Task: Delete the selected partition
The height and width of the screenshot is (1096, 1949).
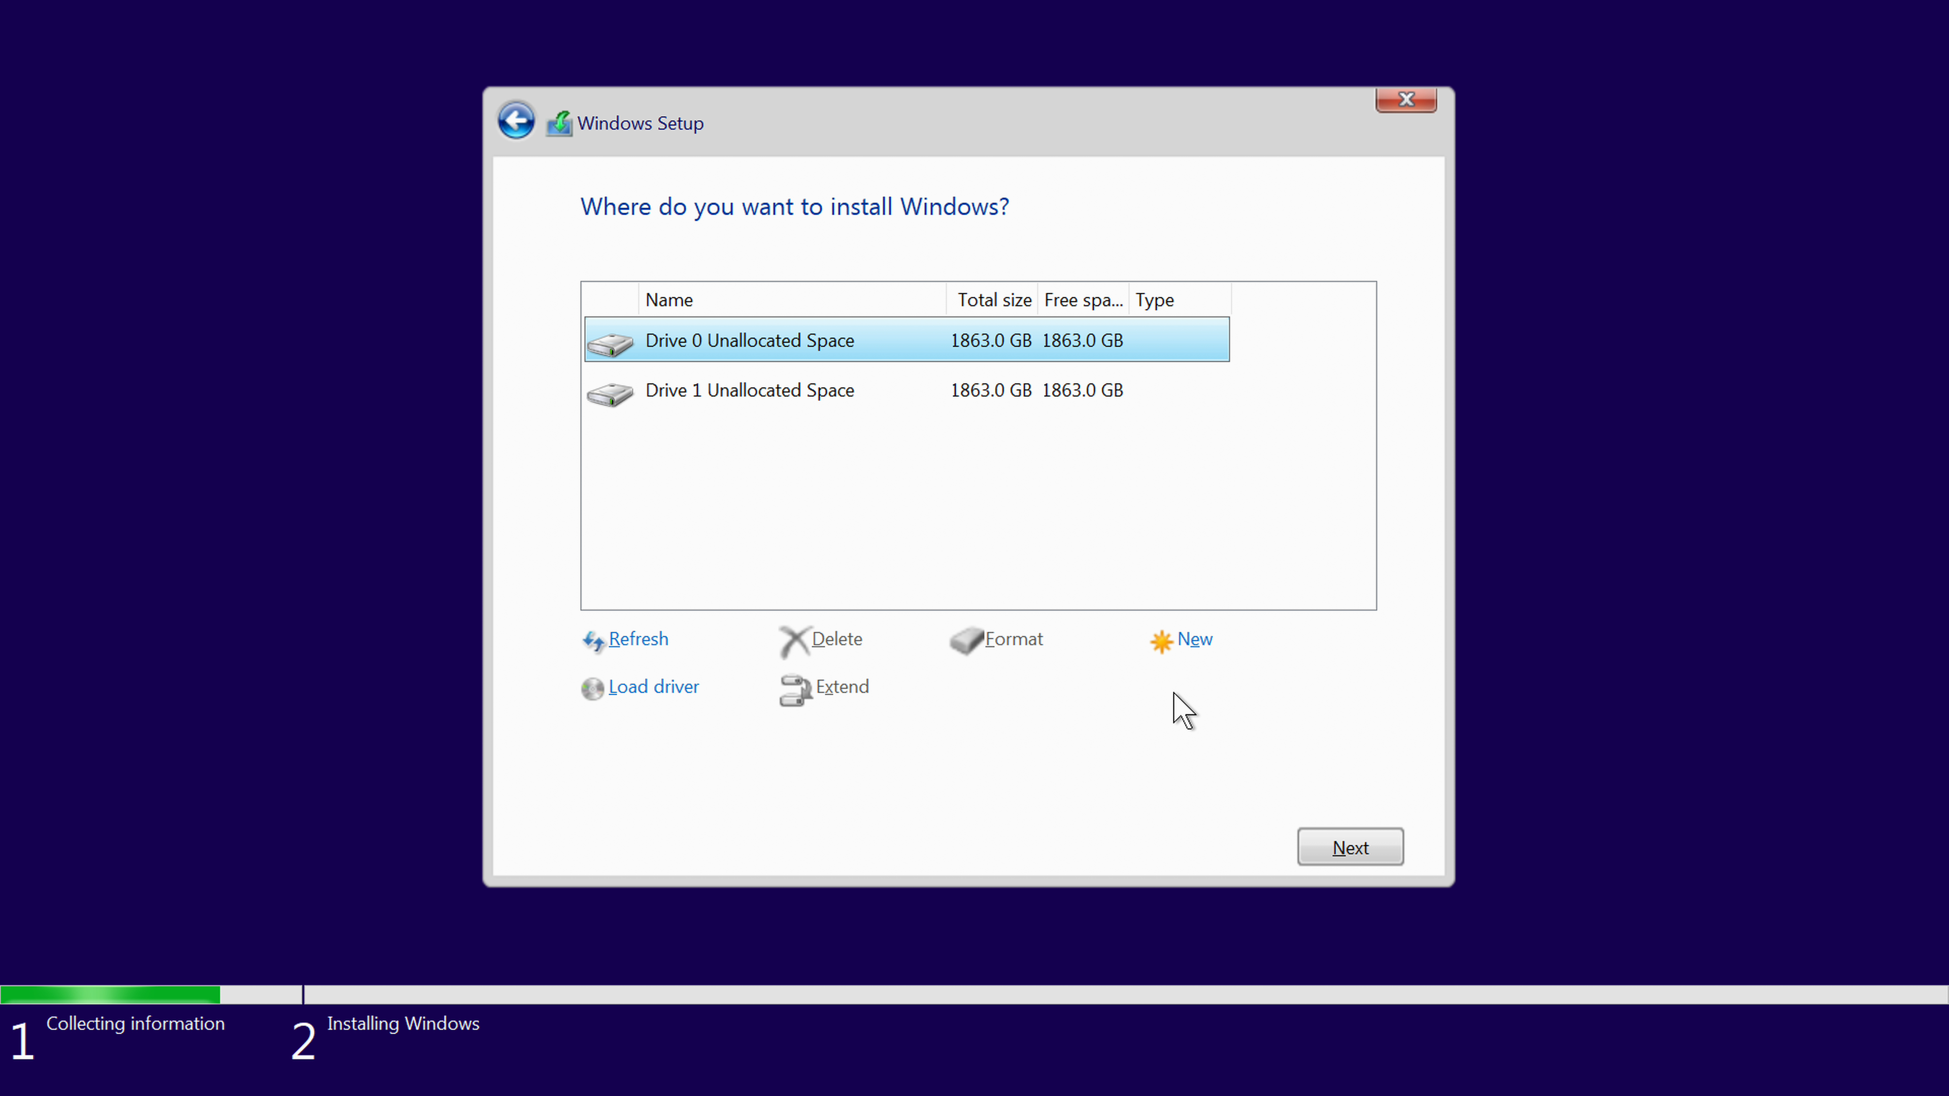Action: coord(836,639)
